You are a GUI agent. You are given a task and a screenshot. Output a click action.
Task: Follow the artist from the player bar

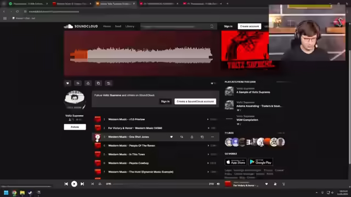(x=275, y=184)
